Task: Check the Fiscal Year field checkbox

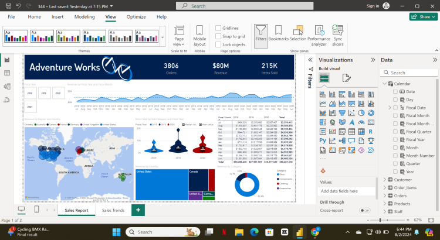Action: (x=395, y=139)
